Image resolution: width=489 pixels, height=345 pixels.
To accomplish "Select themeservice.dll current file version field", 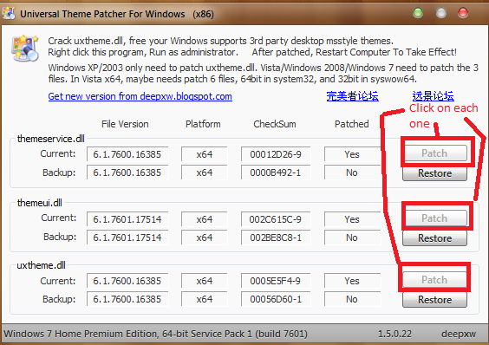I will coord(127,154).
